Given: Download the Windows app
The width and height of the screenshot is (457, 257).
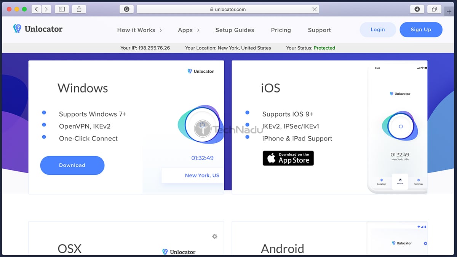Looking at the screenshot, I should click(x=72, y=165).
